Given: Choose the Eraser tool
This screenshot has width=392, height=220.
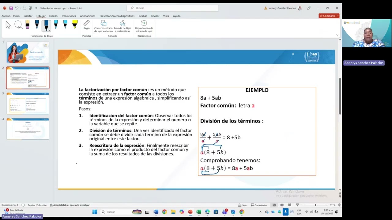Looking at the screenshot, I should tap(28, 25).
